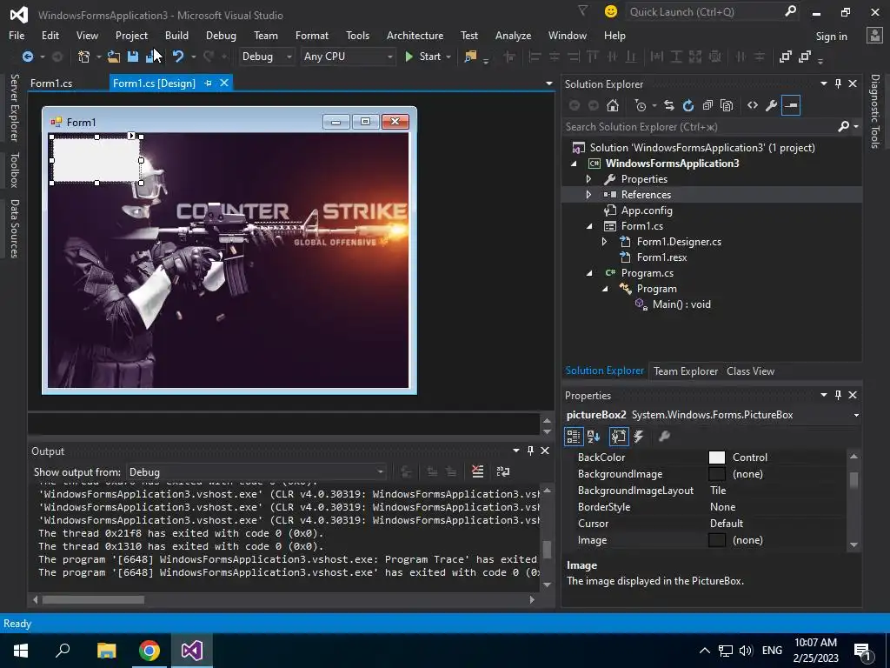Click the Sign in link
The width and height of the screenshot is (890, 668).
pos(832,37)
